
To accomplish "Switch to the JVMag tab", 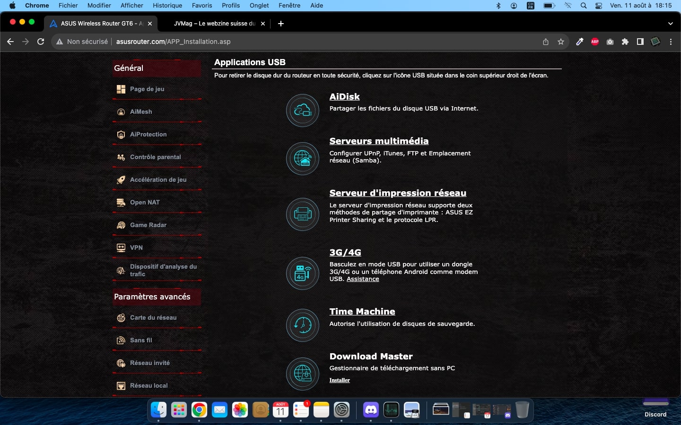I will [214, 23].
